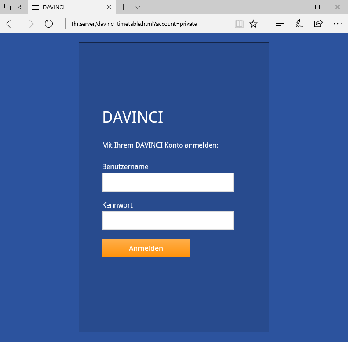Add page to favorites with star
This screenshot has width=348, height=342.
253,24
